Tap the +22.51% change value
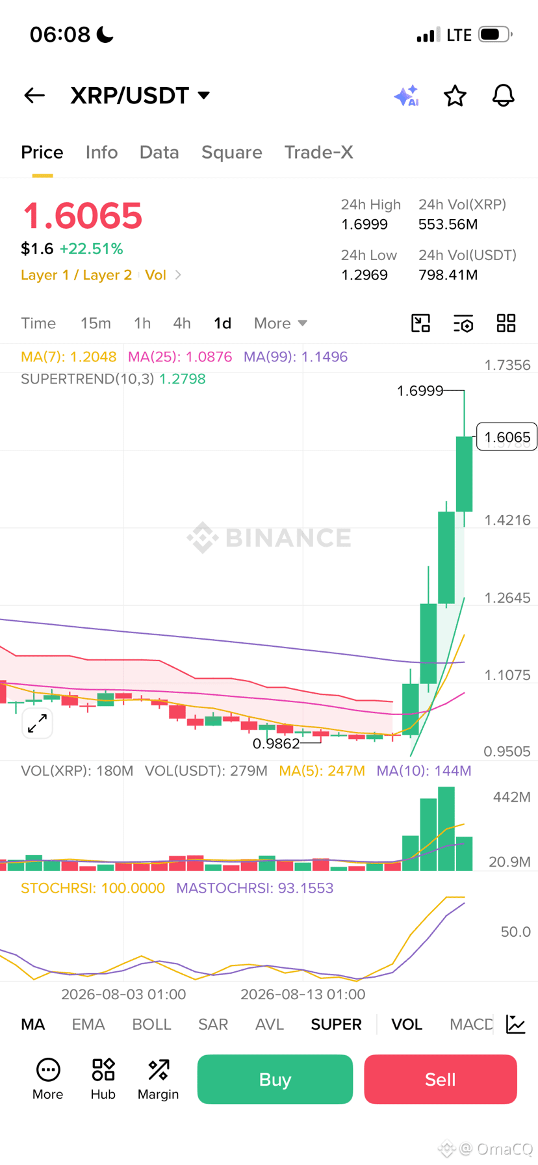 tap(91, 249)
